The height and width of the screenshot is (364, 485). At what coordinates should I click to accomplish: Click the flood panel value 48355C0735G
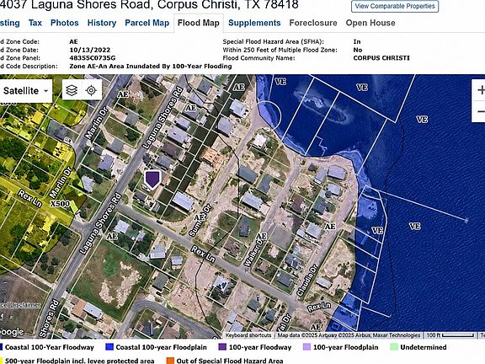click(93, 58)
